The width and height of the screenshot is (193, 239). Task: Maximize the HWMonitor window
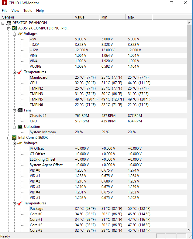tap(171, 3)
